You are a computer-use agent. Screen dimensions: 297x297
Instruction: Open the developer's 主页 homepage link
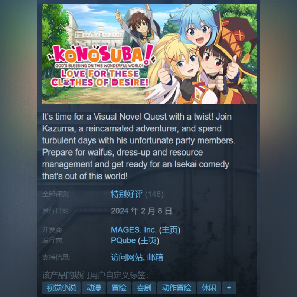[170, 230]
